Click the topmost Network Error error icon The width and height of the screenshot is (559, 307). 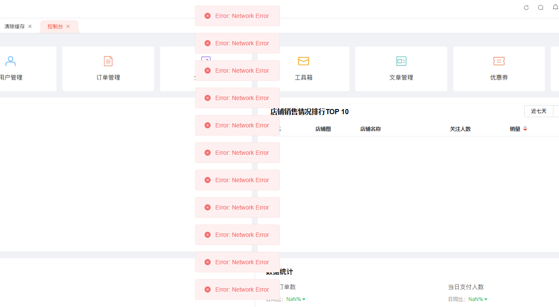pos(208,16)
